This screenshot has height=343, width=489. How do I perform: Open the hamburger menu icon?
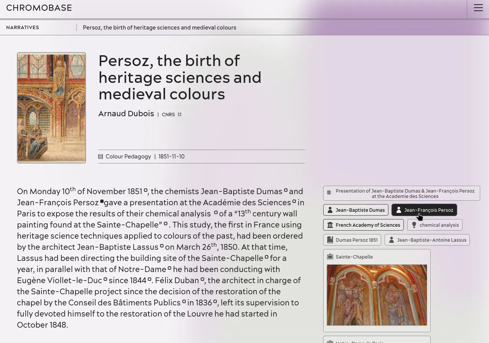click(478, 8)
